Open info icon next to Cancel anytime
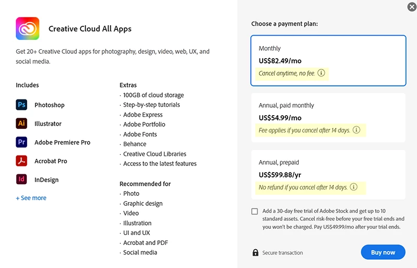Screen dimensions: 417x268 [x=321, y=73]
